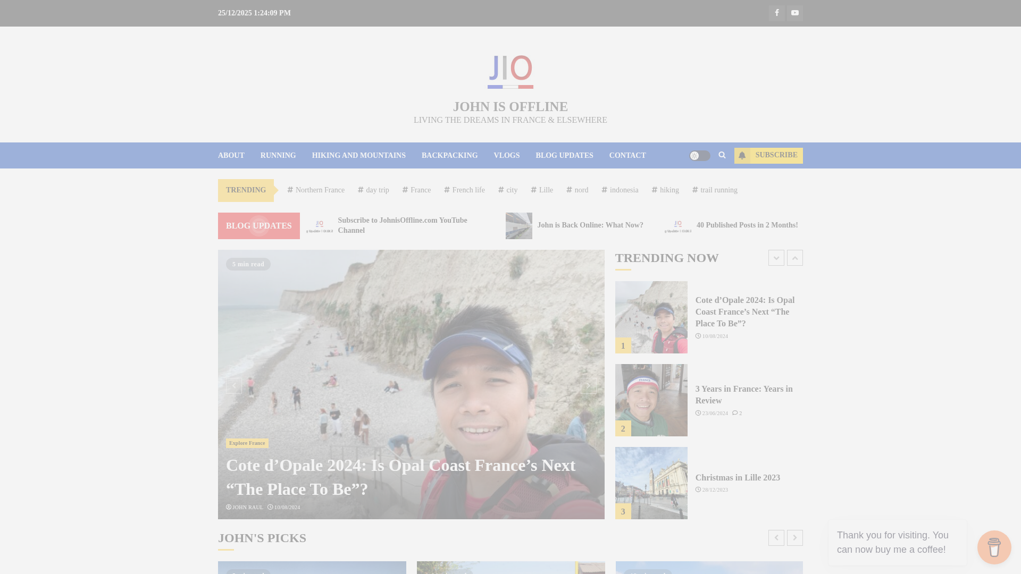The image size is (1021, 574).
Task: Toggle the light/dark mode switch
Action: pyautogui.click(x=699, y=155)
